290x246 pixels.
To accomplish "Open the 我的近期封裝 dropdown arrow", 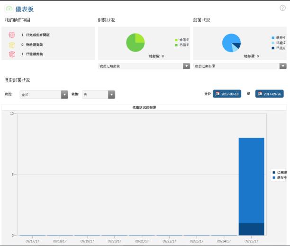I will pos(186,66).
